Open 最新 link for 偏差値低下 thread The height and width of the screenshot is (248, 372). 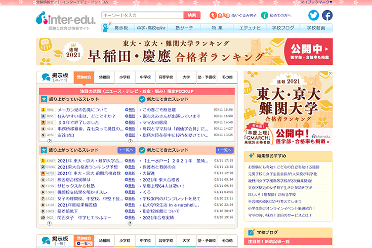[x=130, y=211]
